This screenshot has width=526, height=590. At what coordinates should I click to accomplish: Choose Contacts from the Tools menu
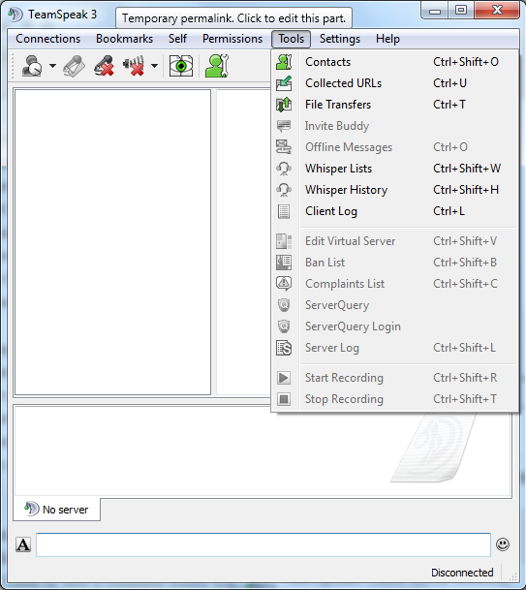point(394,62)
